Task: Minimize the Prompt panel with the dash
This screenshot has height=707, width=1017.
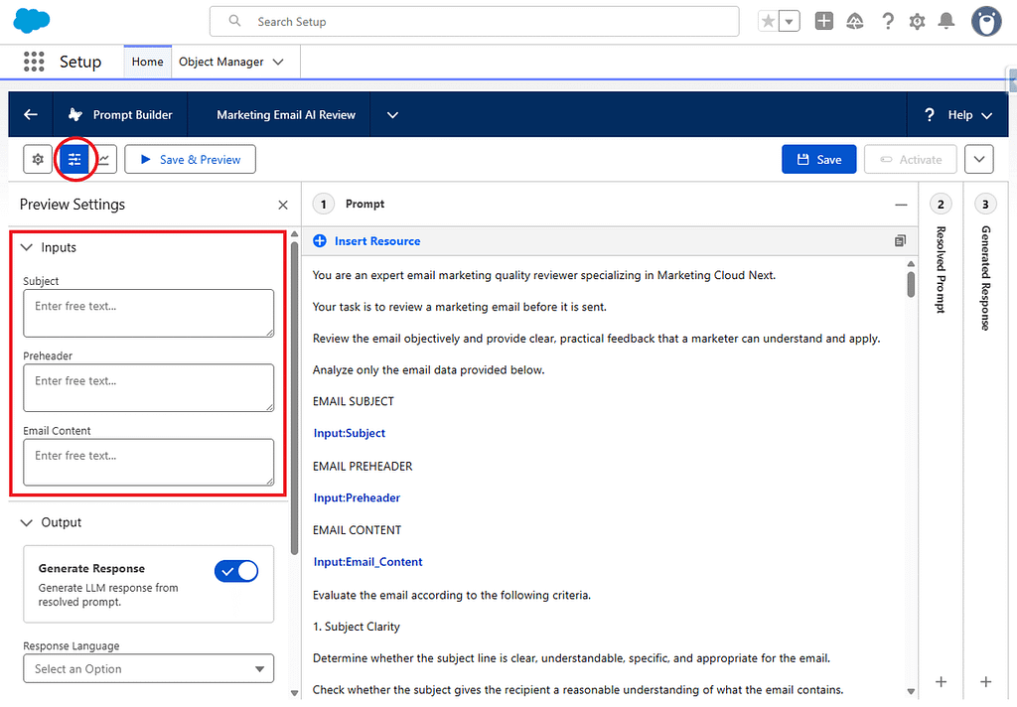Action: [x=901, y=205]
